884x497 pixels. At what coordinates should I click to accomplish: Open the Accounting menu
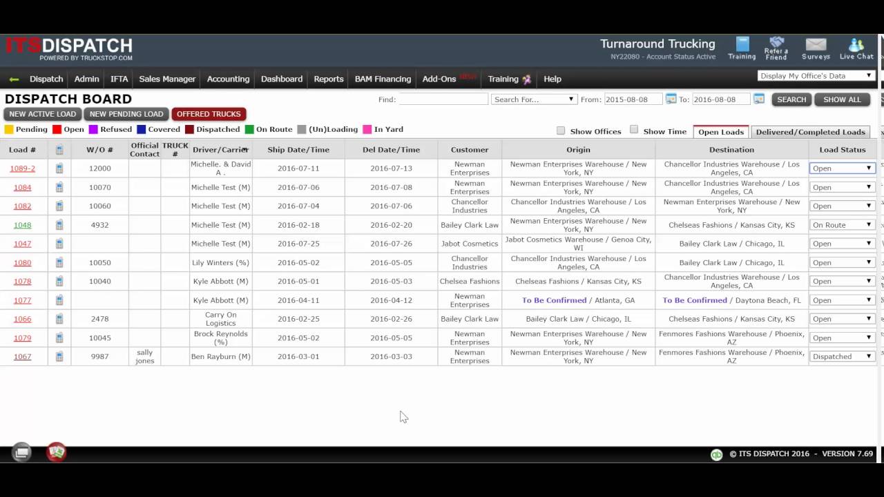228,79
